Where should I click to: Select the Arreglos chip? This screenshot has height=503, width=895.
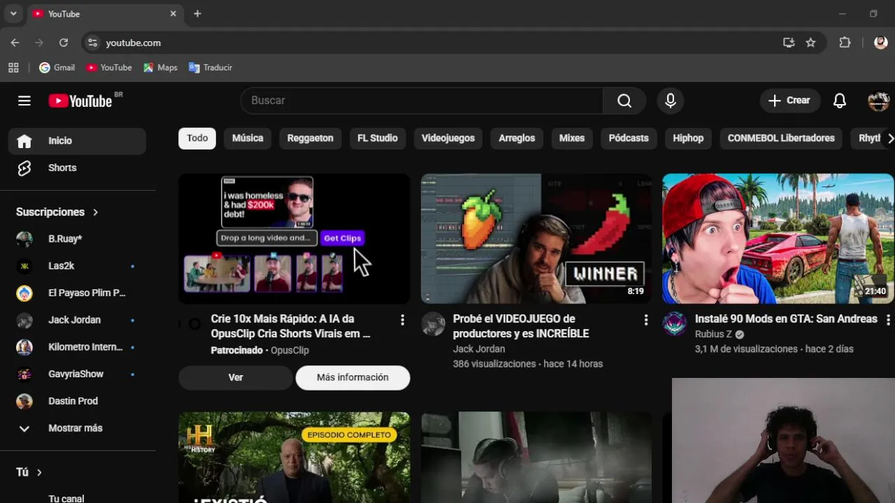point(517,138)
